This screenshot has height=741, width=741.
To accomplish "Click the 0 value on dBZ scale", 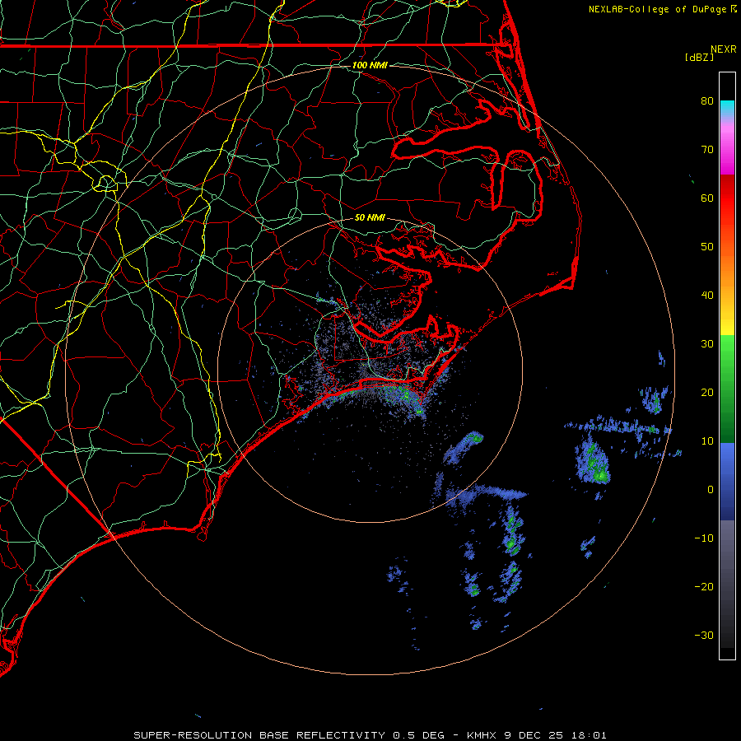I will 711,490.
